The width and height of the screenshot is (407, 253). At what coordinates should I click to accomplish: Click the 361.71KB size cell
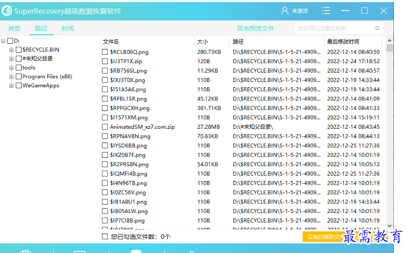[x=209, y=108]
